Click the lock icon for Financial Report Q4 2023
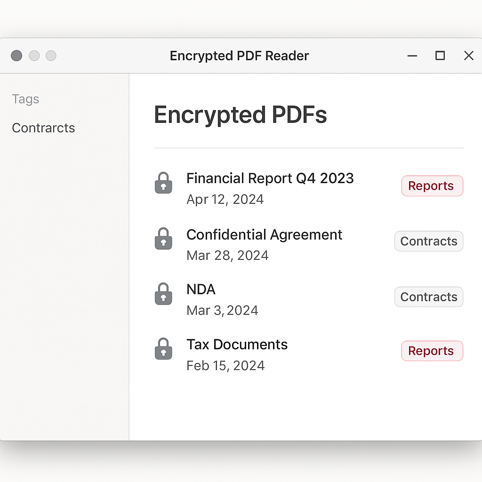This screenshot has height=482, width=482. click(x=163, y=183)
